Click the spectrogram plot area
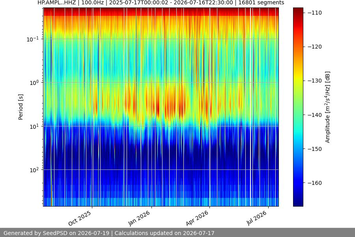 pyautogui.click(x=161, y=107)
